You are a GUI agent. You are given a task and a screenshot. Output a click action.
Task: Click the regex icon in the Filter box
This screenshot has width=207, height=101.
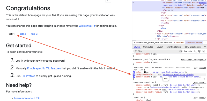181,51
